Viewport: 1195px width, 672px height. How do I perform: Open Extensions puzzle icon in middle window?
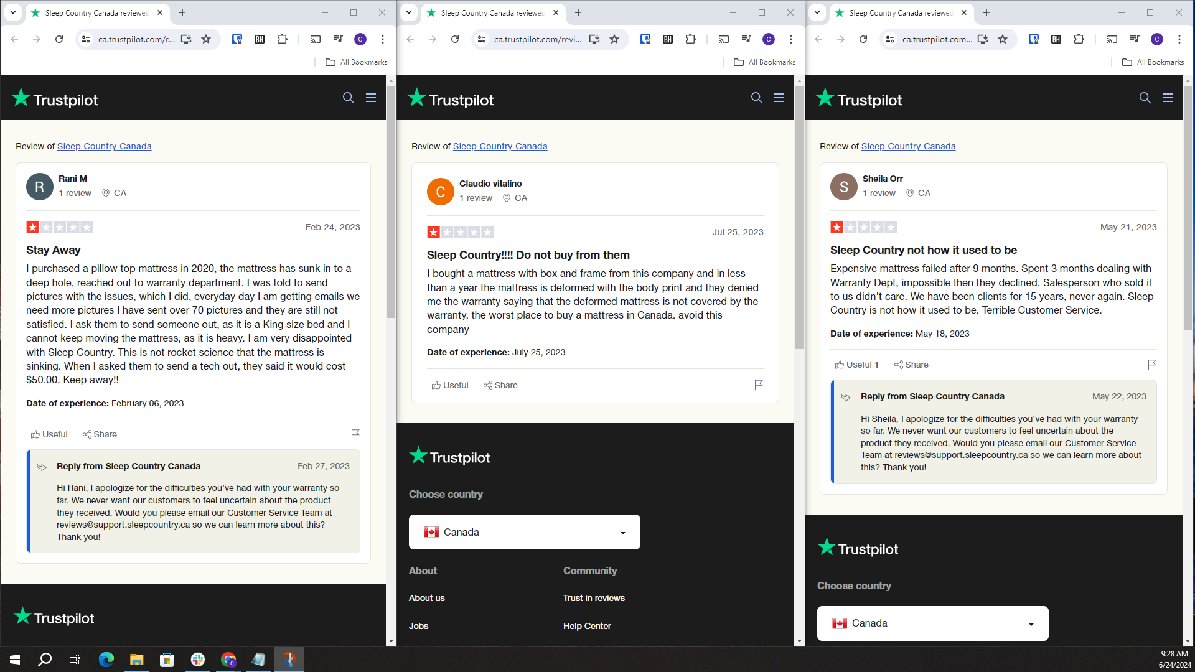coord(691,39)
